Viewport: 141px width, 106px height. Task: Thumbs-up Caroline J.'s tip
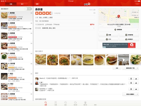tap(136, 89)
